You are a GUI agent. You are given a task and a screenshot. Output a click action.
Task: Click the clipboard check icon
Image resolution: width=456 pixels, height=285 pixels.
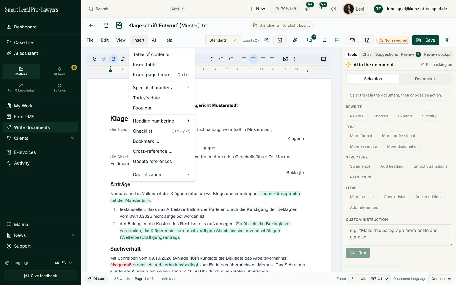(x=280, y=40)
